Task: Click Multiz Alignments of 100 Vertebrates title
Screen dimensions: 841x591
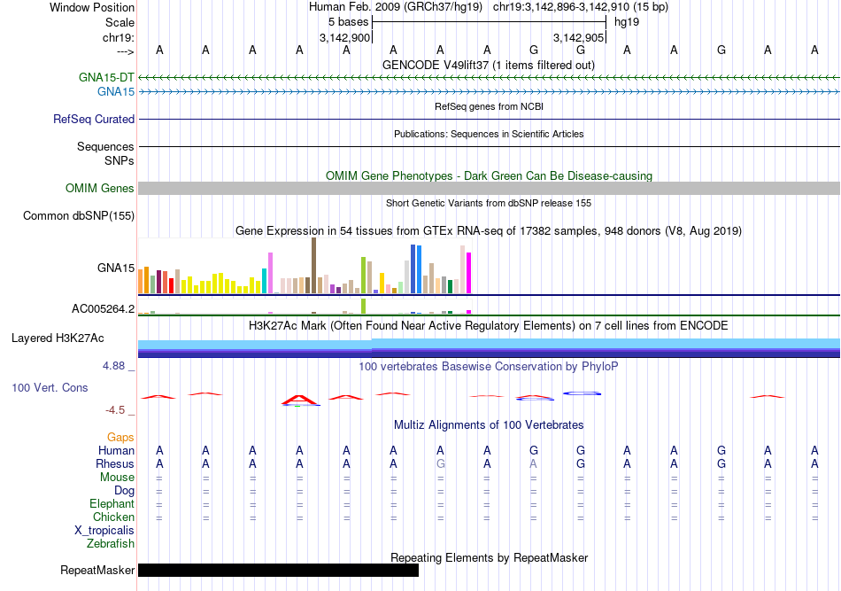Action: tap(489, 425)
